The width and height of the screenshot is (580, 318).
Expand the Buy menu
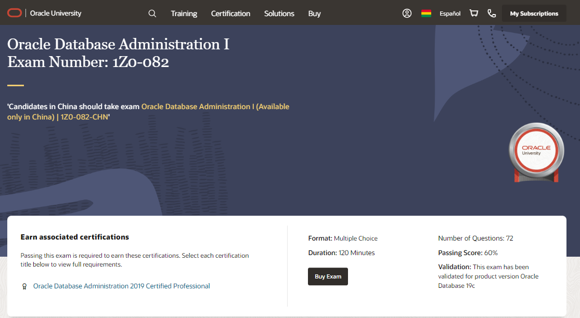(x=314, y=14)
